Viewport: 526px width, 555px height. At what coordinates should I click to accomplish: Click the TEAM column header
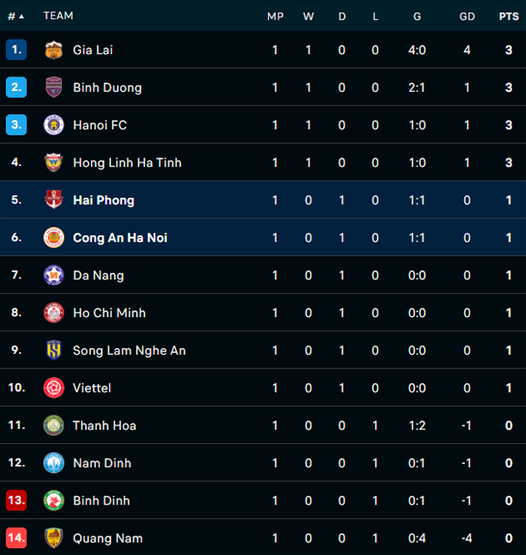point(58,15)
